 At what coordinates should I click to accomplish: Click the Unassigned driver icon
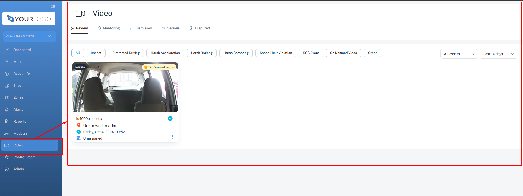pyautogui.click(x=79, y=138)
